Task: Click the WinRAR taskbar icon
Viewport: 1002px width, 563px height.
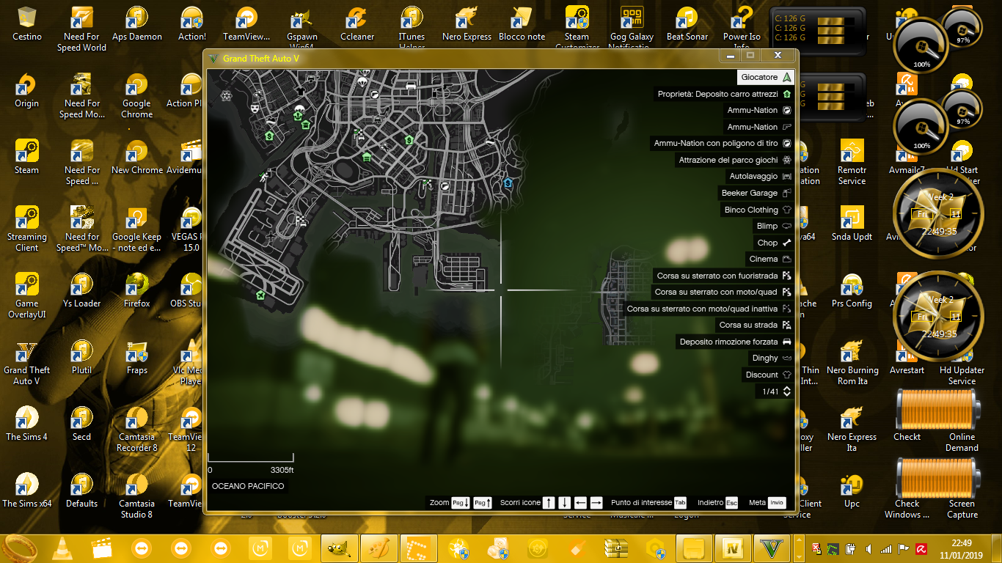Action: 616,548
